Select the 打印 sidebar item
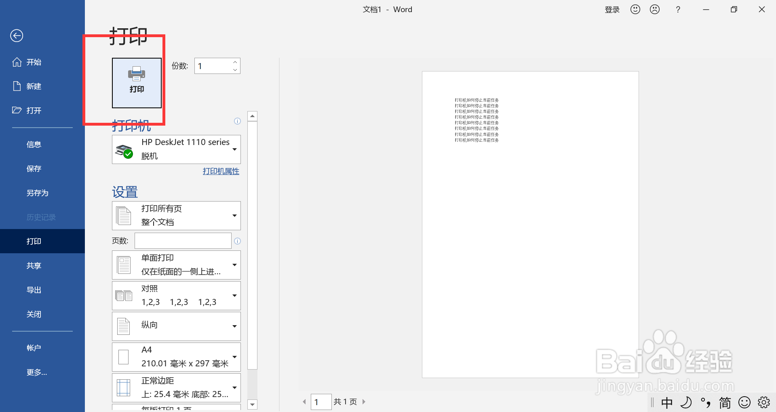The height and width of the screenshot is (412, 776). 42,241
